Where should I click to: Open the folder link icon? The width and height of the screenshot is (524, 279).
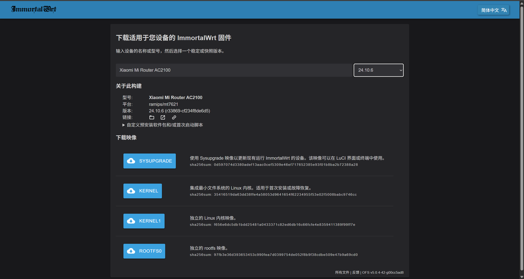click(152, 118)
